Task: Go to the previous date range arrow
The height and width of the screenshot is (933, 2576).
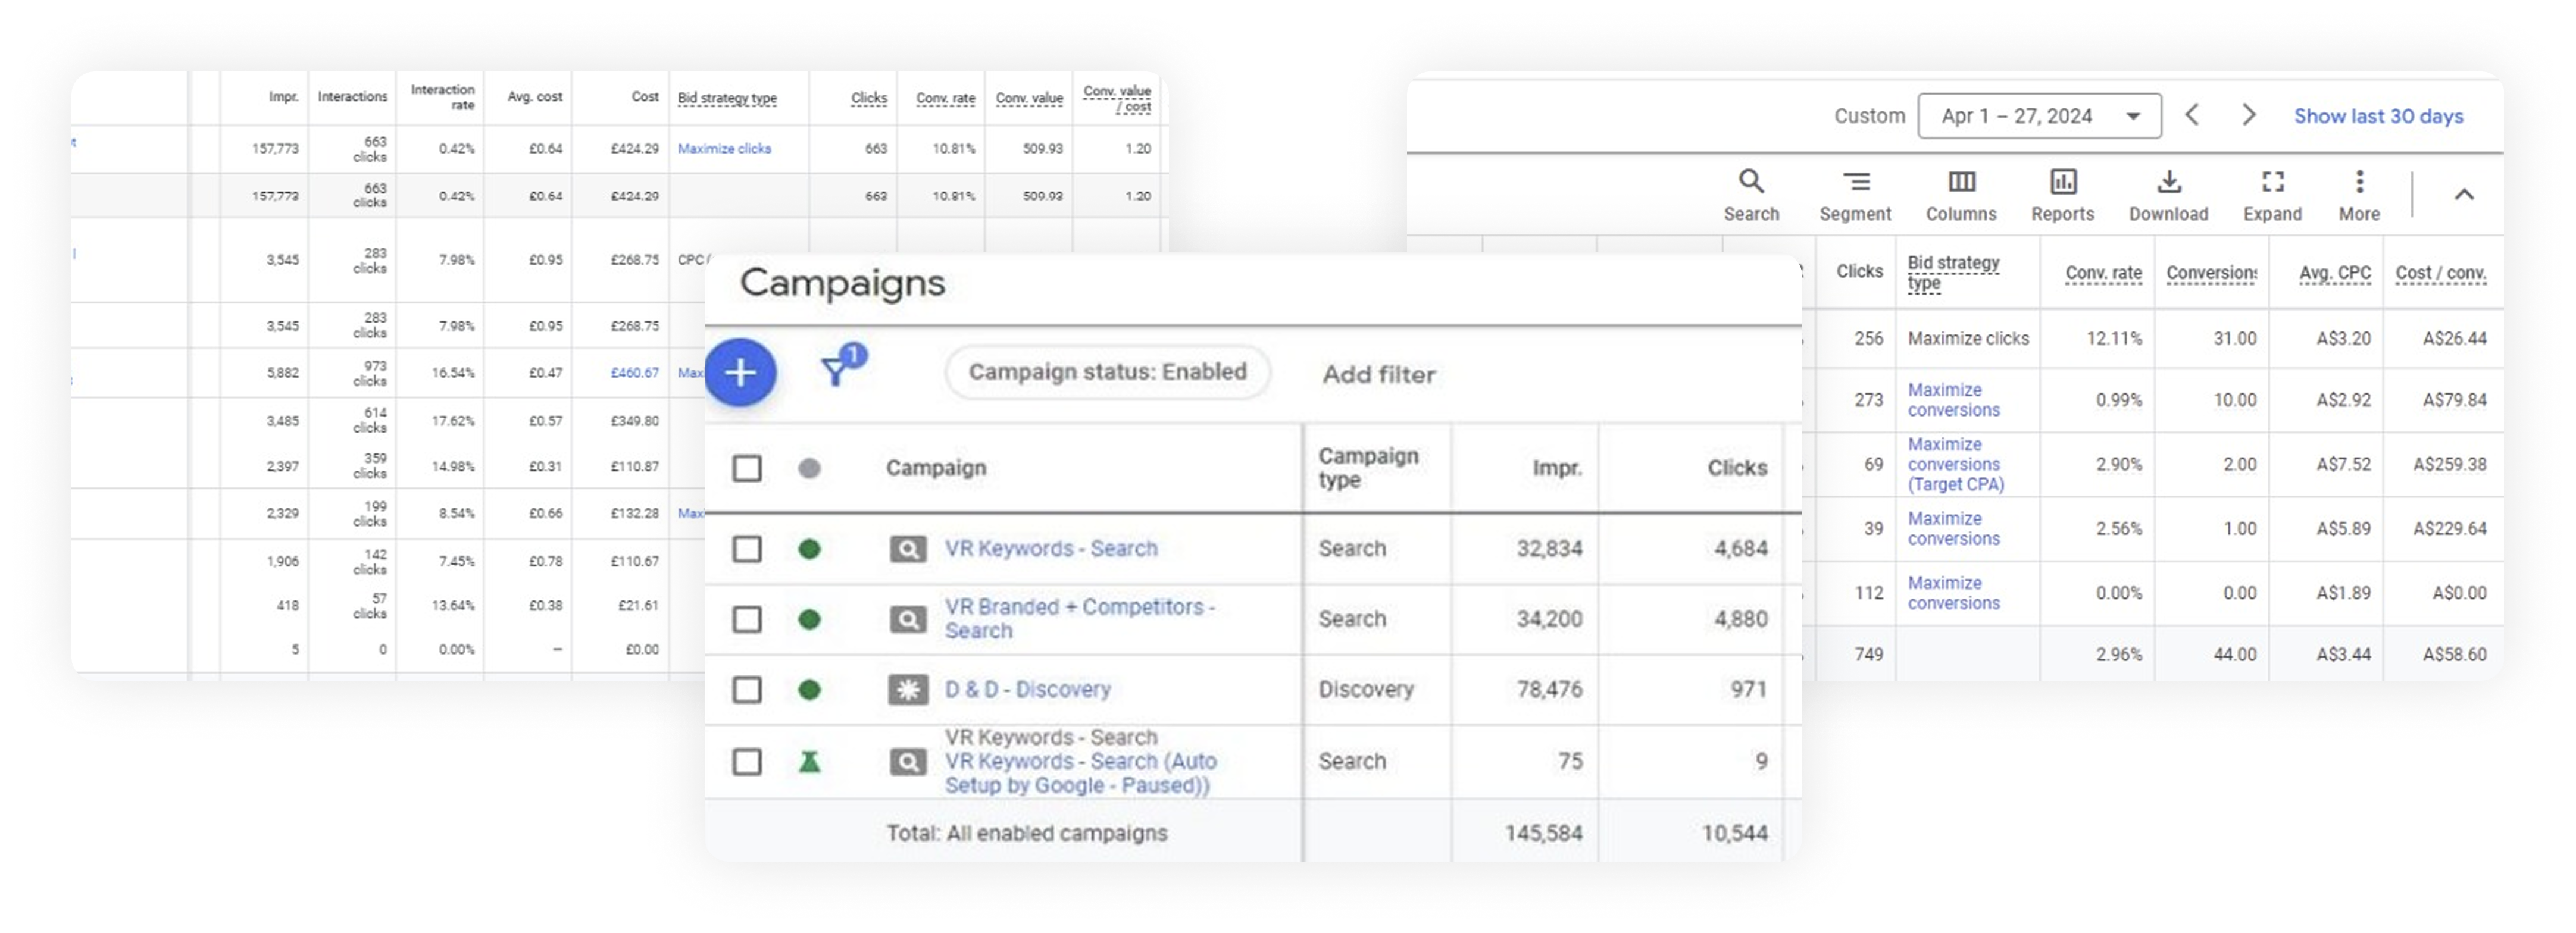Action: 2192,115
